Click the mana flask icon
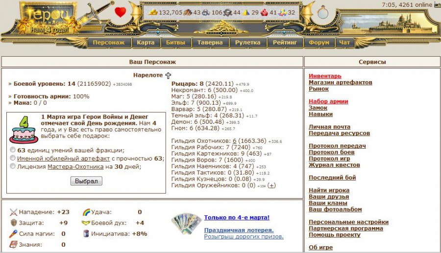 (322, 12)
